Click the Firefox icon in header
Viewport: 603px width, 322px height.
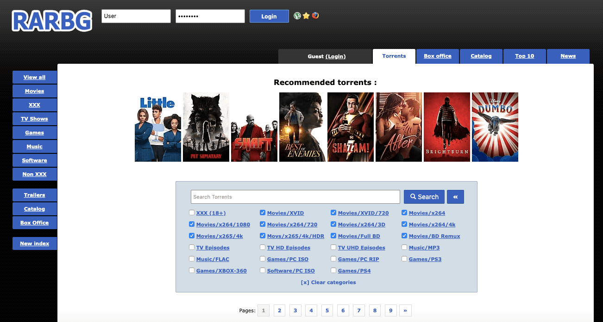315,16
